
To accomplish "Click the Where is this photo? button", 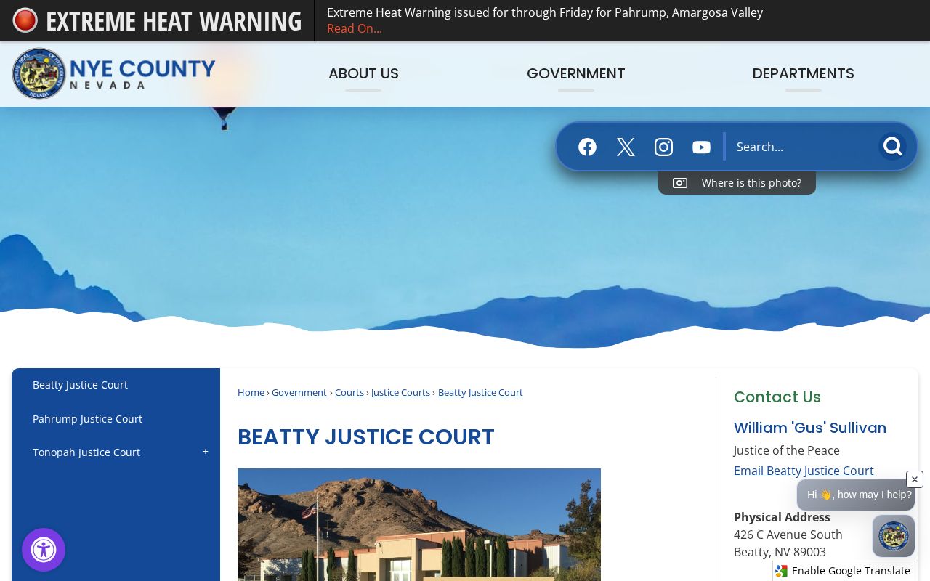I will point(737,183).
